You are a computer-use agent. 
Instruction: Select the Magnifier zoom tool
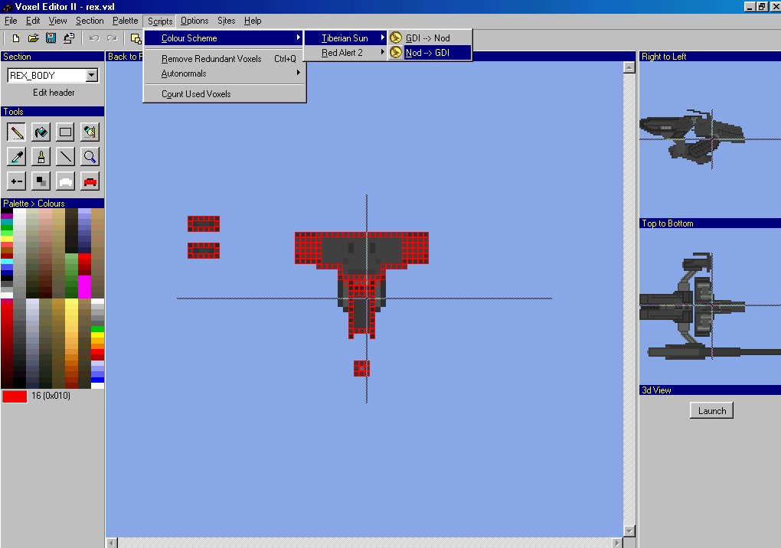click(x=90, y=157)
